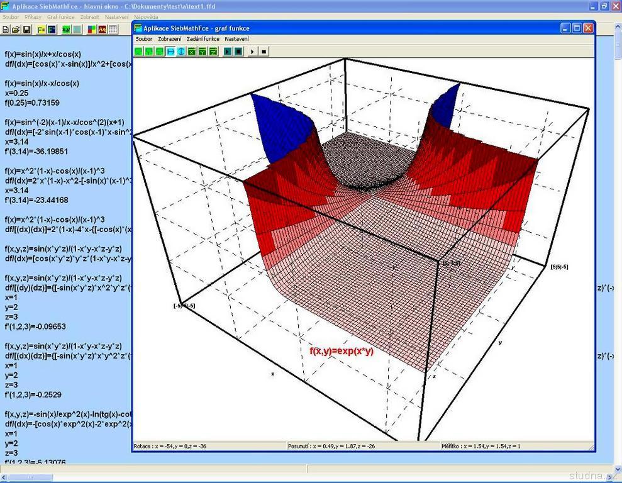Open the red 'Aa' font settings icon
This screenshot has height=483, width=622.
pos(102,29)
